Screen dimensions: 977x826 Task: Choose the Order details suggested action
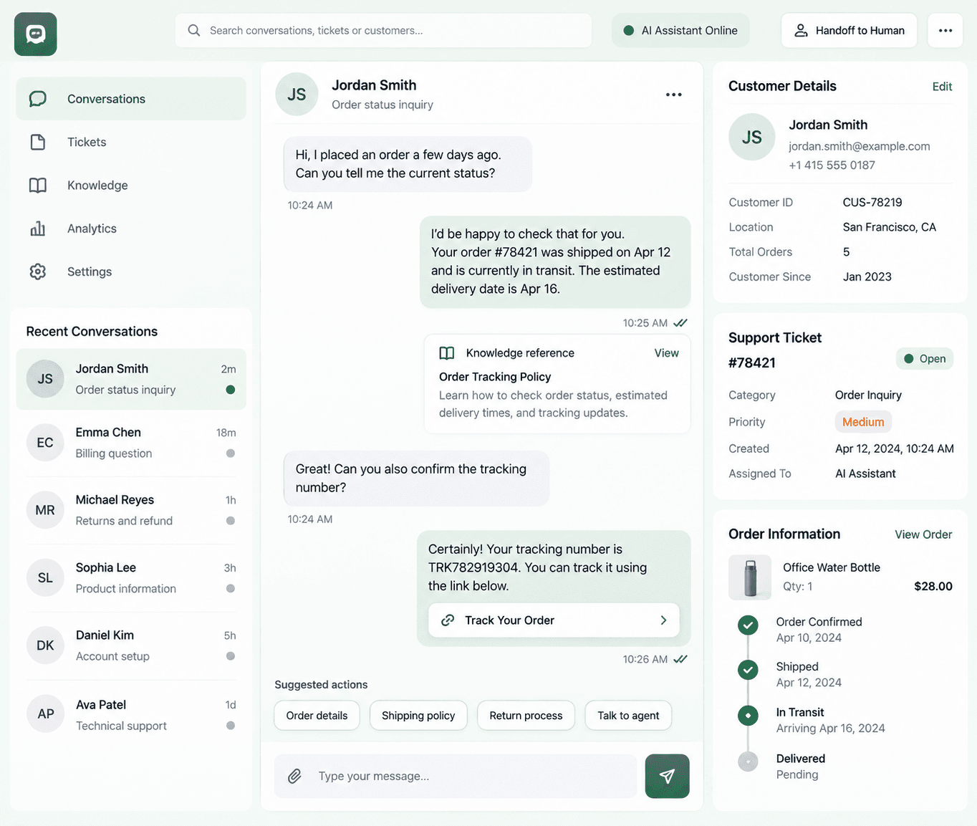317,716
